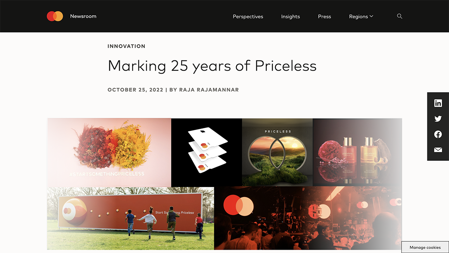Share article via Twitter icon

(x=438, y=119)
